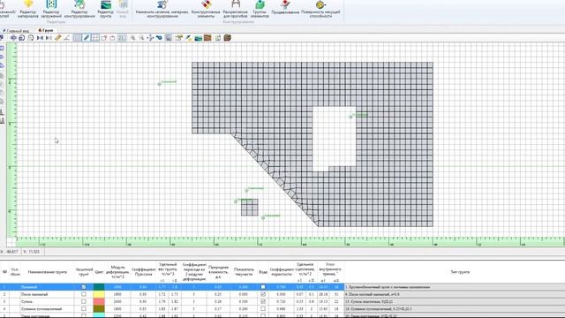565x318 pixels.
Task: Click Наименование грунта column header
Action: (48, 272)
